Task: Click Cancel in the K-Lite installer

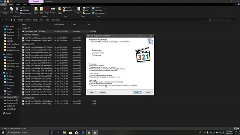Action: click(148, 93)
